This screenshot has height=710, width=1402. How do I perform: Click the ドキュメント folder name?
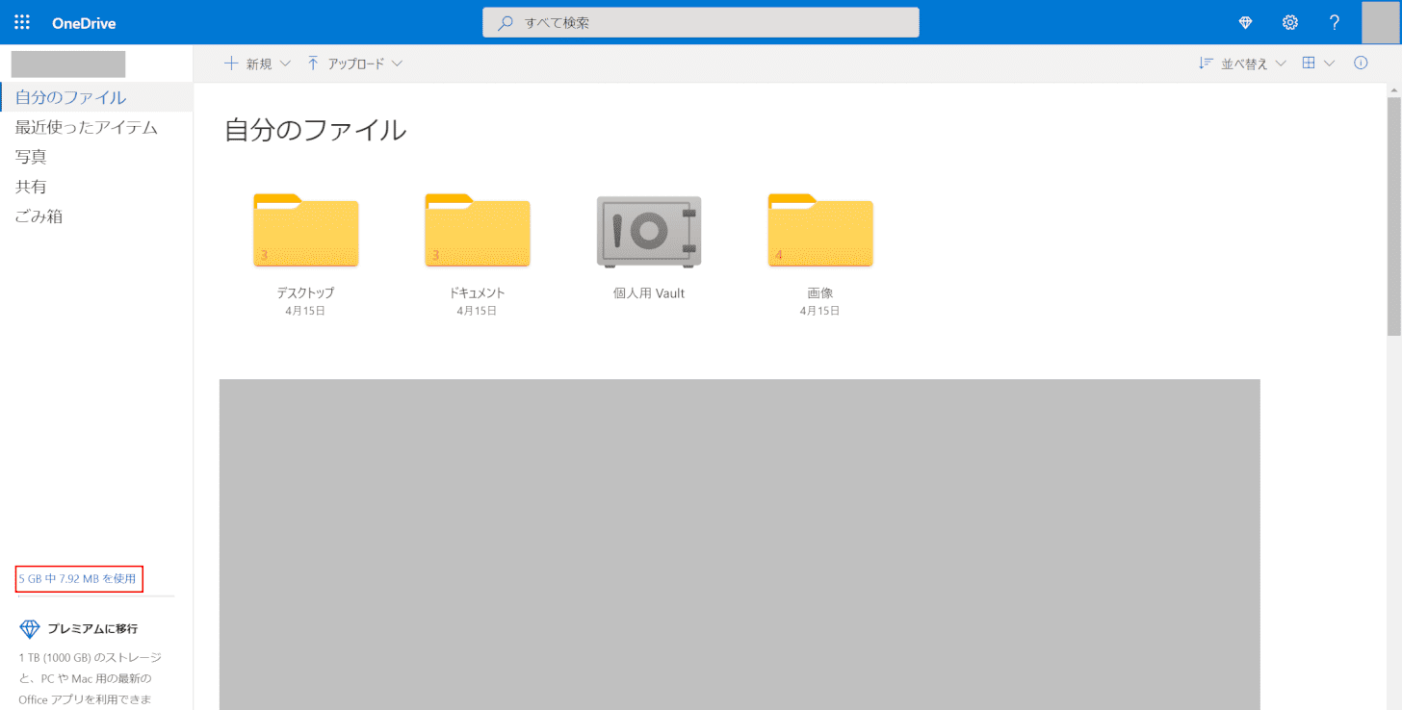[477, 293]
